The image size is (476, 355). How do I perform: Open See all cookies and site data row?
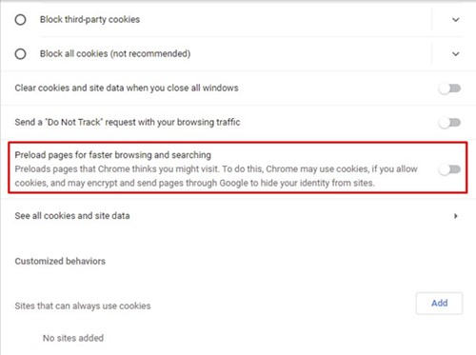(x=238, y=216)
